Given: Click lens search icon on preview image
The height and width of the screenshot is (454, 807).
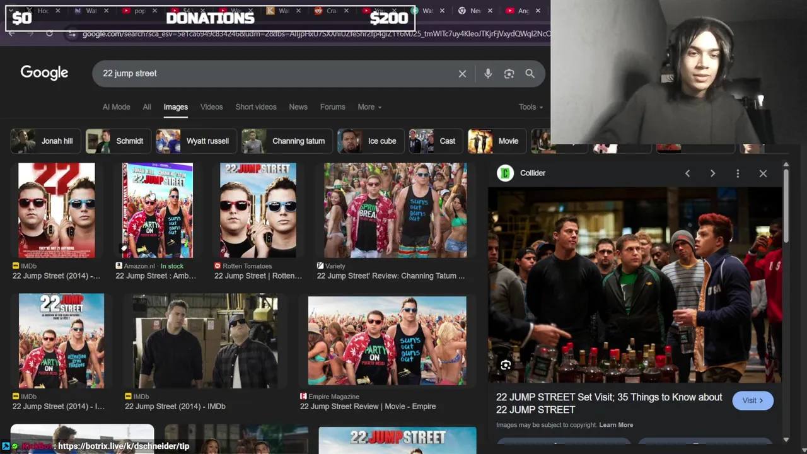Looking at the screenshot, I should click(x=506, y=365).
